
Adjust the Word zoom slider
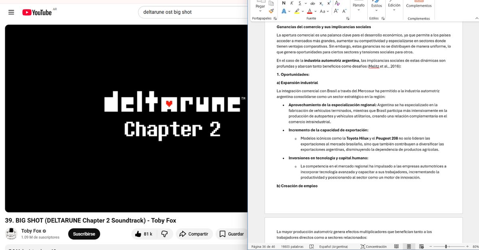click(446, 246)
